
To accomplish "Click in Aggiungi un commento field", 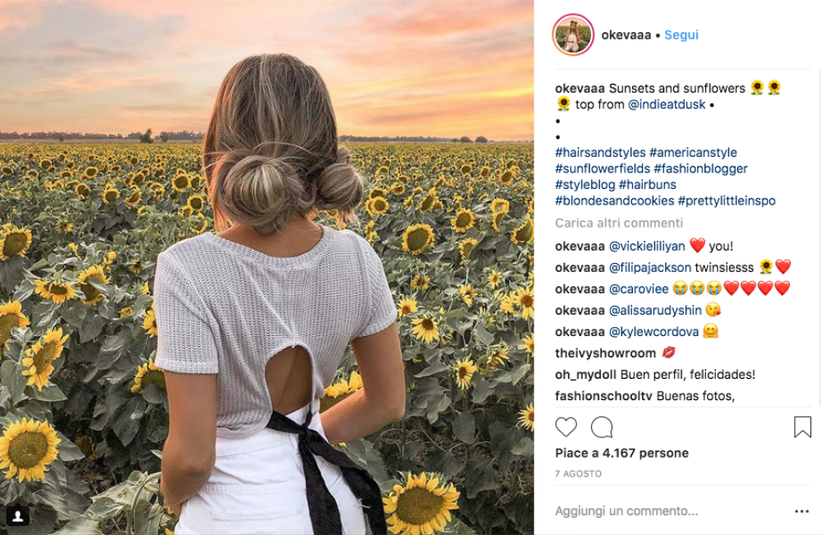I will tap(658, 511).
